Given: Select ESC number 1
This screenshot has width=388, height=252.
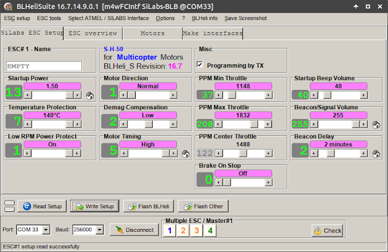Looking at the screenshot, I should pyautogui.click(x=170, y=230).
